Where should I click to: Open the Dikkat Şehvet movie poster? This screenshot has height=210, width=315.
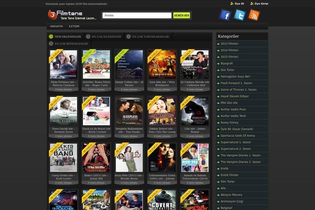[162, 111]
